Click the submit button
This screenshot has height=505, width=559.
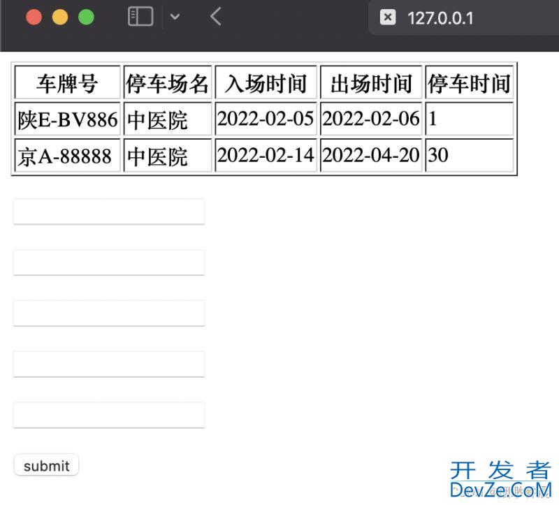(x=46, y=464)
